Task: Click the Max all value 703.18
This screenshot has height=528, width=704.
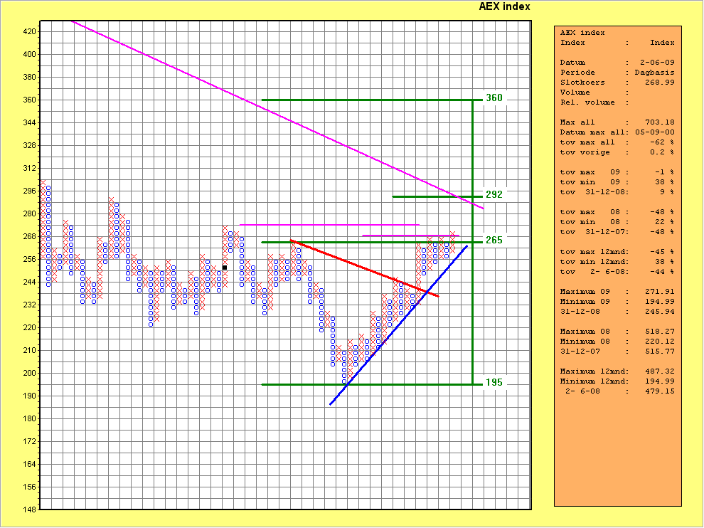Action: click(659, 122)
